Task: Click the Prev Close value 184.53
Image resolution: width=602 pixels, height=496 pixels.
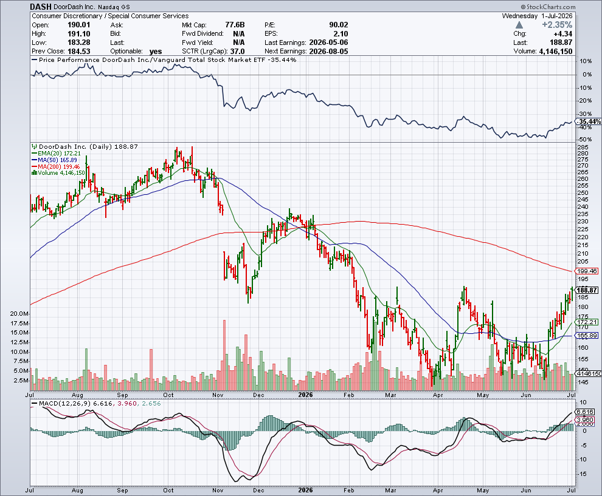Action: [x=78, y=52]
